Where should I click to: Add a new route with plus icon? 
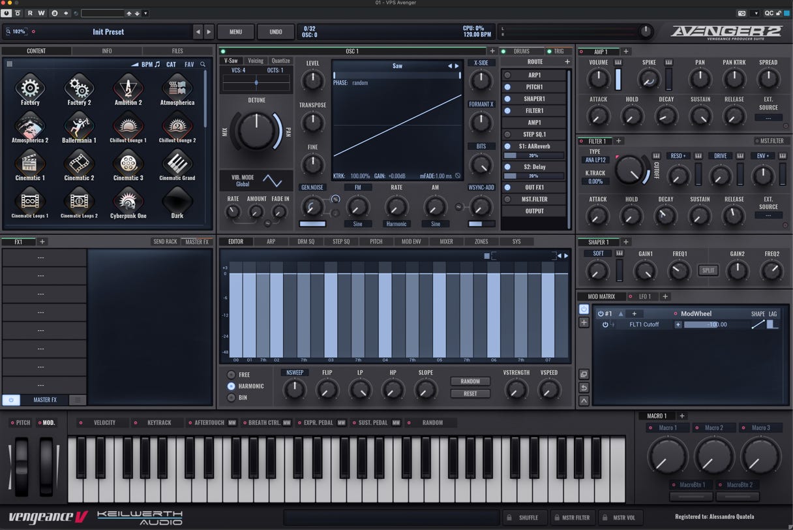pyautogui.click(x=567, y=62)
